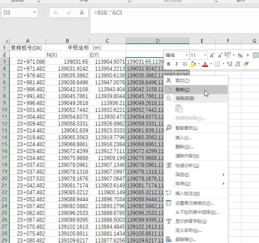This screenshot has width=259, height=243.
Task: Choose 从下拉列表中选择(K)... menu entry
Action: coord(196,212)
